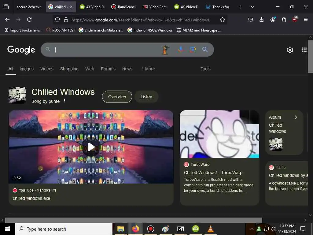This screenshot has height=235, width=313.
Task: Open Firefox tracking protection shield
Action: coord(57,20)
